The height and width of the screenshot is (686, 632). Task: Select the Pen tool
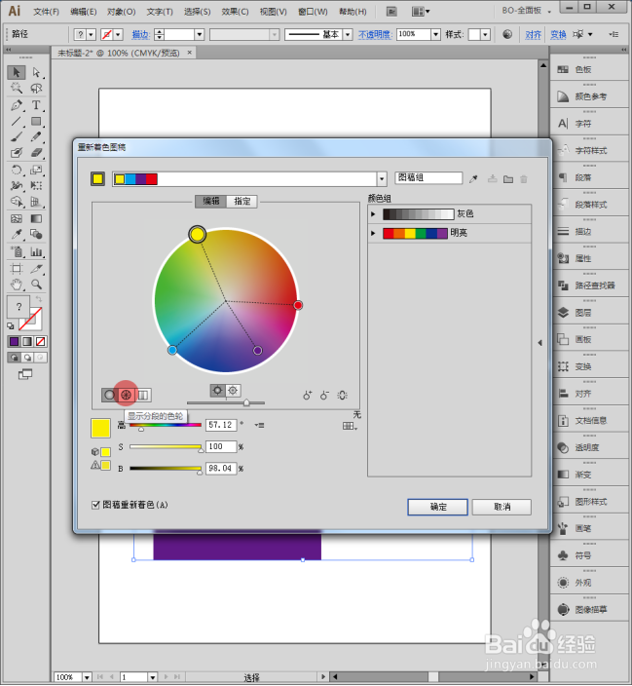[x=17, y=105]
